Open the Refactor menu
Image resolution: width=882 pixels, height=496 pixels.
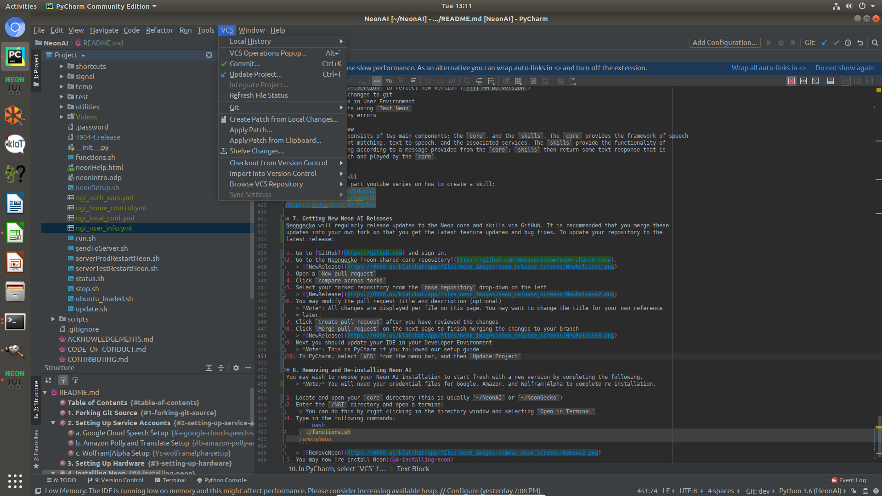click(159, 30)
